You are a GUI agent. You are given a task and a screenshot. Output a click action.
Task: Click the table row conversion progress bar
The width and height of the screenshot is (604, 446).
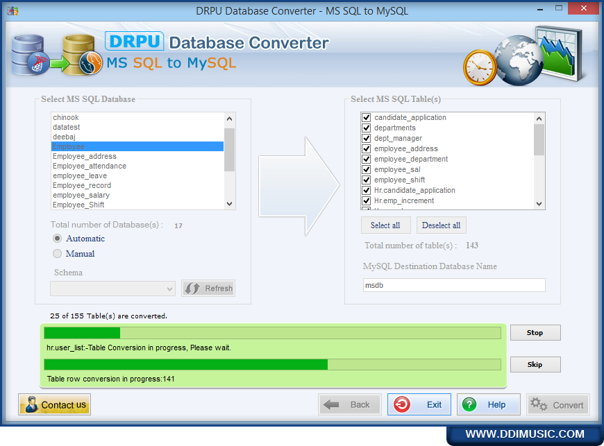[272, 364]
